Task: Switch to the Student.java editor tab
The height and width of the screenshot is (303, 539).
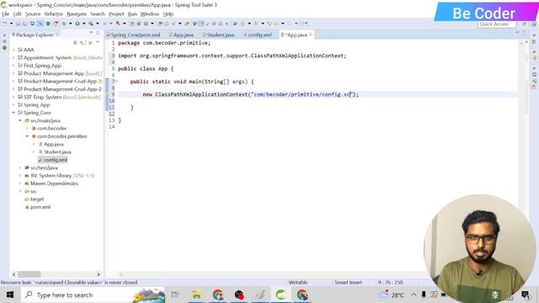Action: coord(218,35)
